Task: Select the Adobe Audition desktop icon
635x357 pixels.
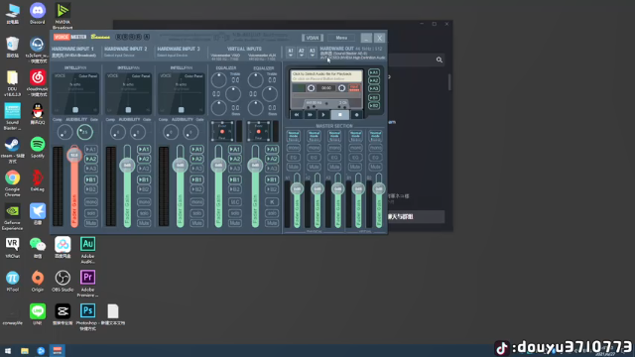Action: 87,250
